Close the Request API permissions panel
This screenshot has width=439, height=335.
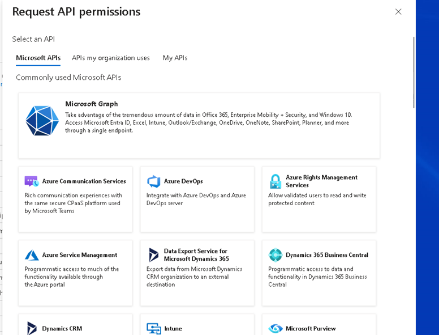[x=398, y=12]
